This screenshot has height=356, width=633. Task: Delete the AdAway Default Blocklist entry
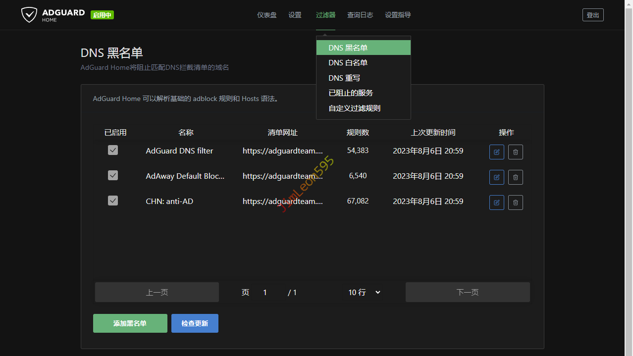point(515,177)
